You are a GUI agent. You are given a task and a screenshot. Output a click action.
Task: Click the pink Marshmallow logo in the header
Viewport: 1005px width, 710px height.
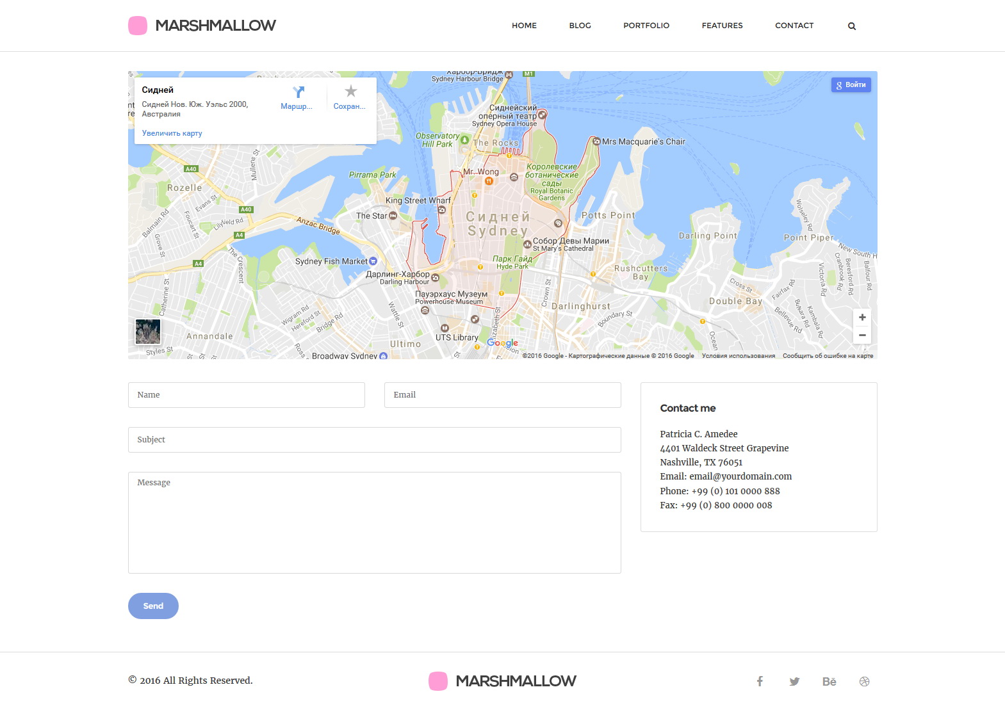click(202, 26)
